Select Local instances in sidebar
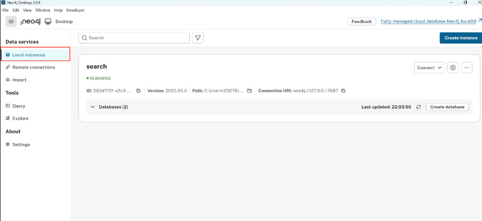Image resolution: width=482 pixels, height=221 pixels. point(35,55)
